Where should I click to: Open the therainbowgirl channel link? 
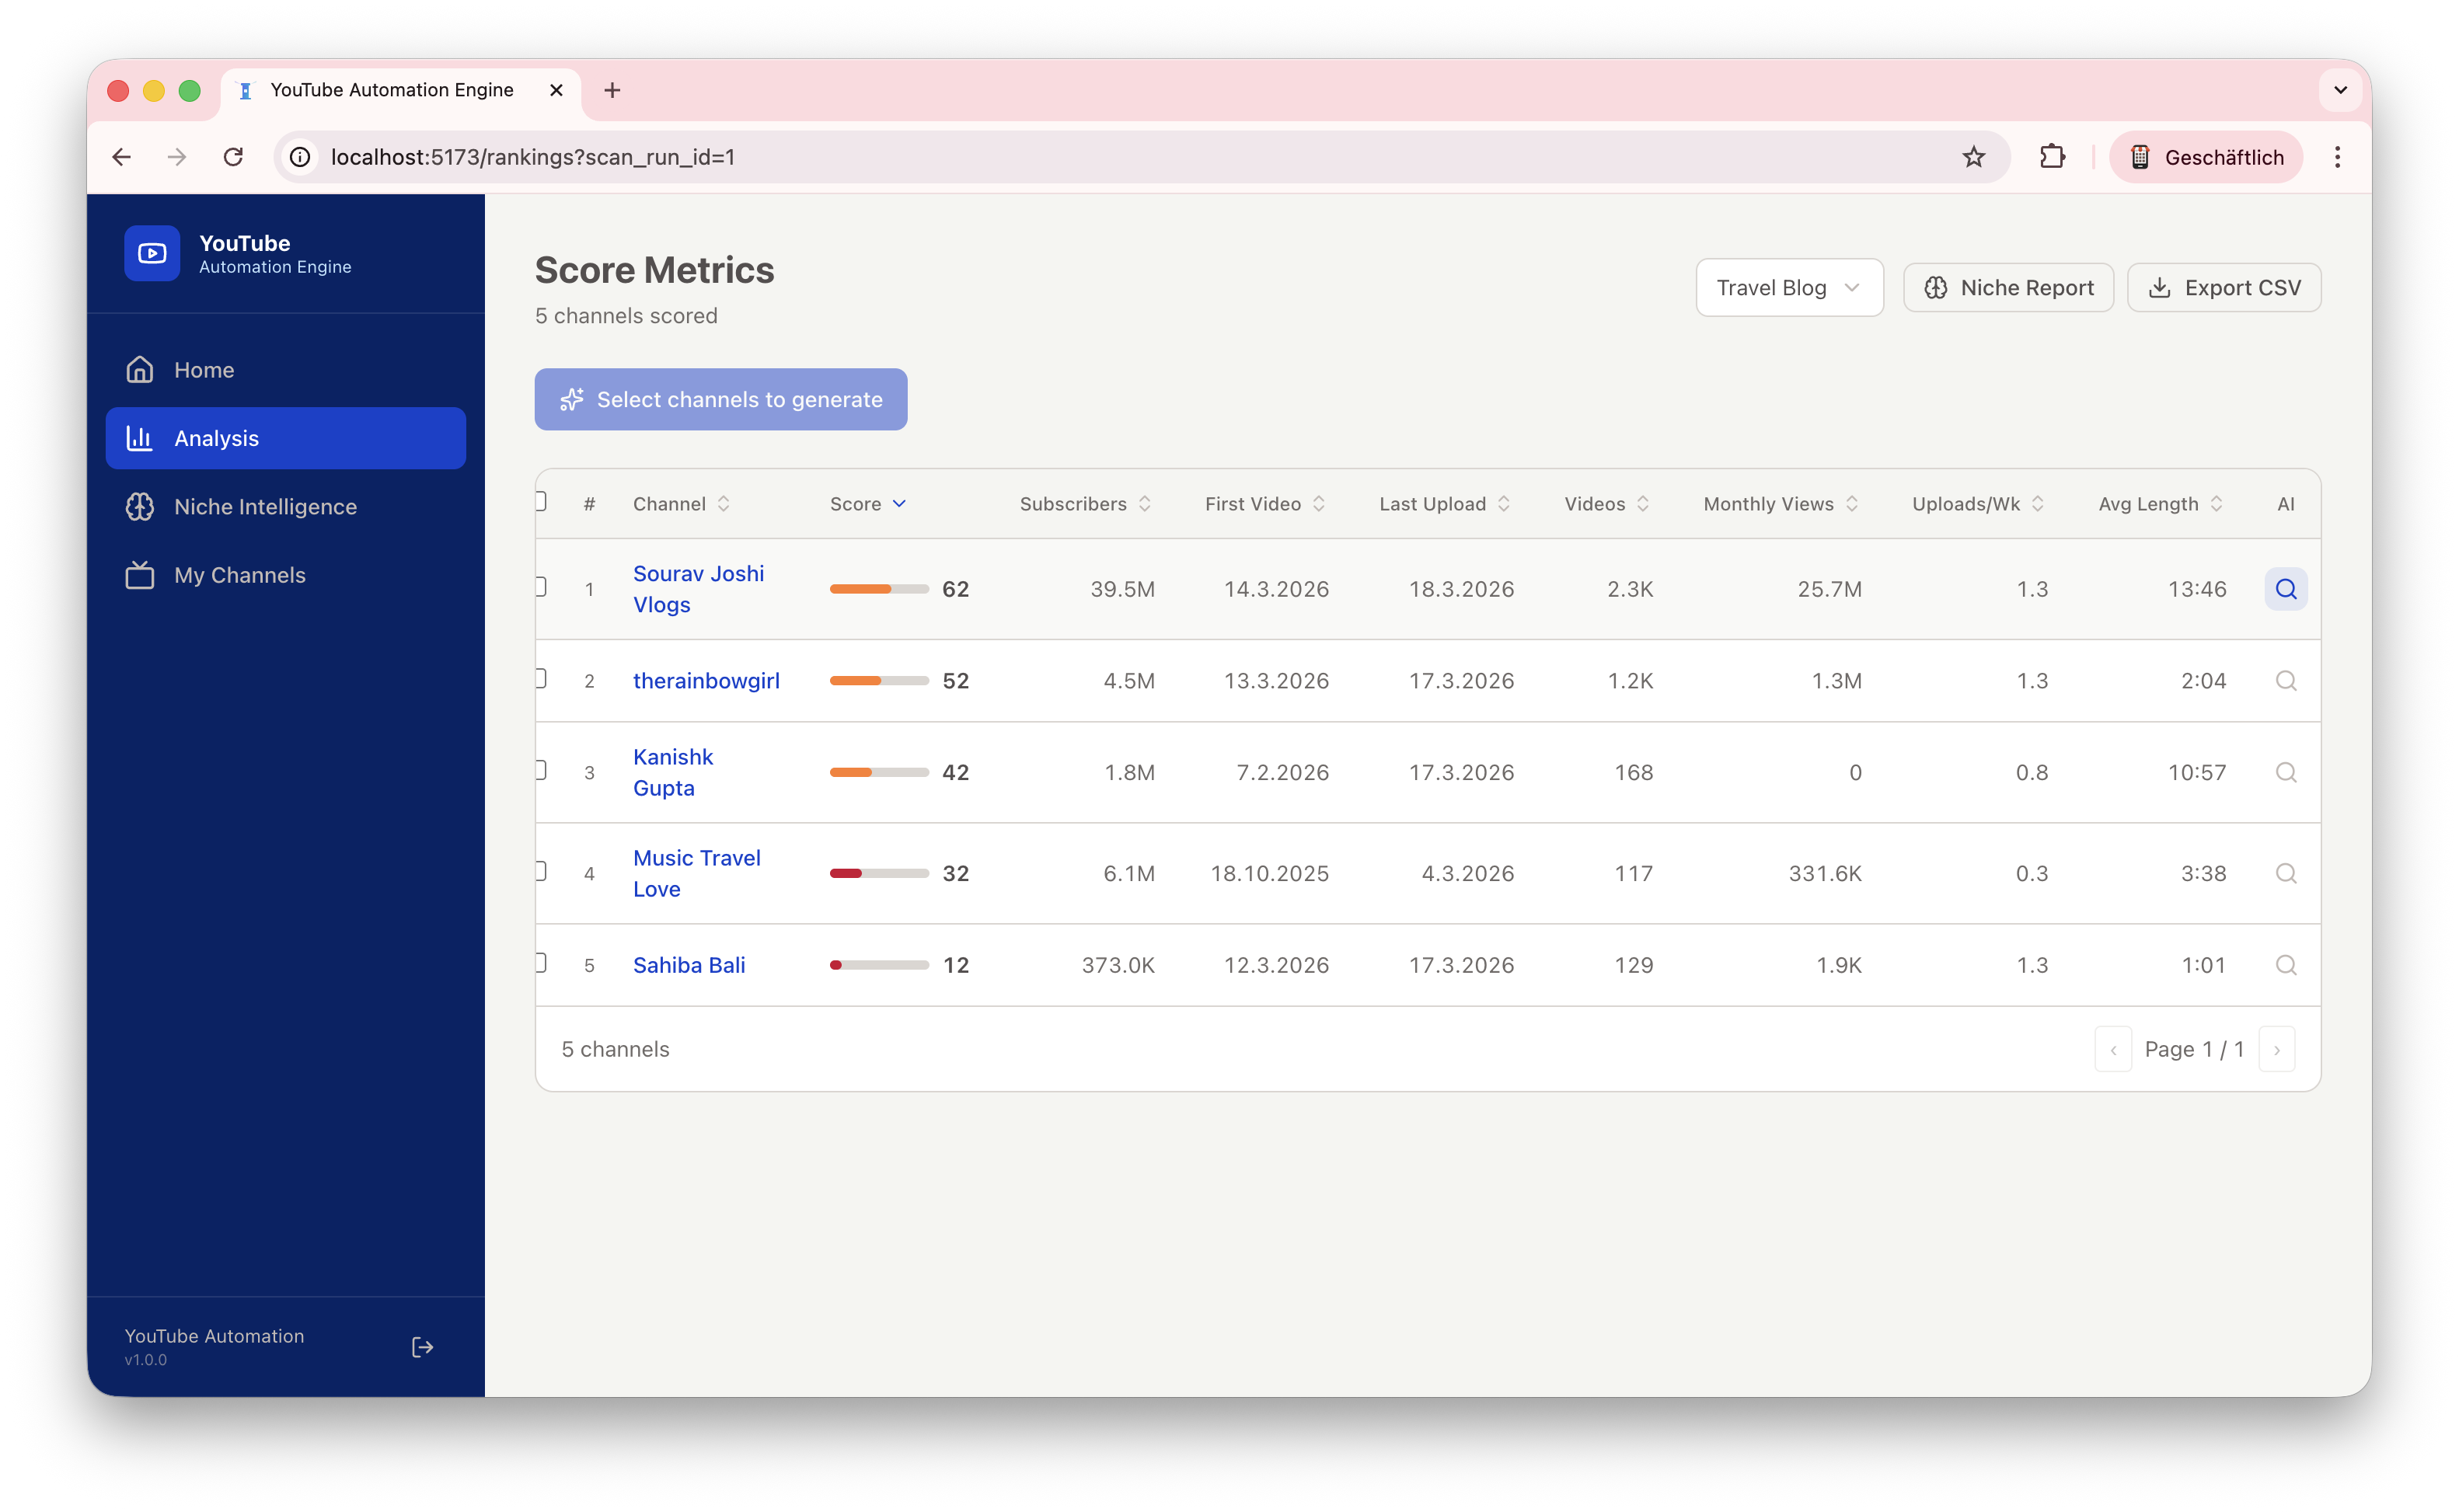tap(706, 681)
